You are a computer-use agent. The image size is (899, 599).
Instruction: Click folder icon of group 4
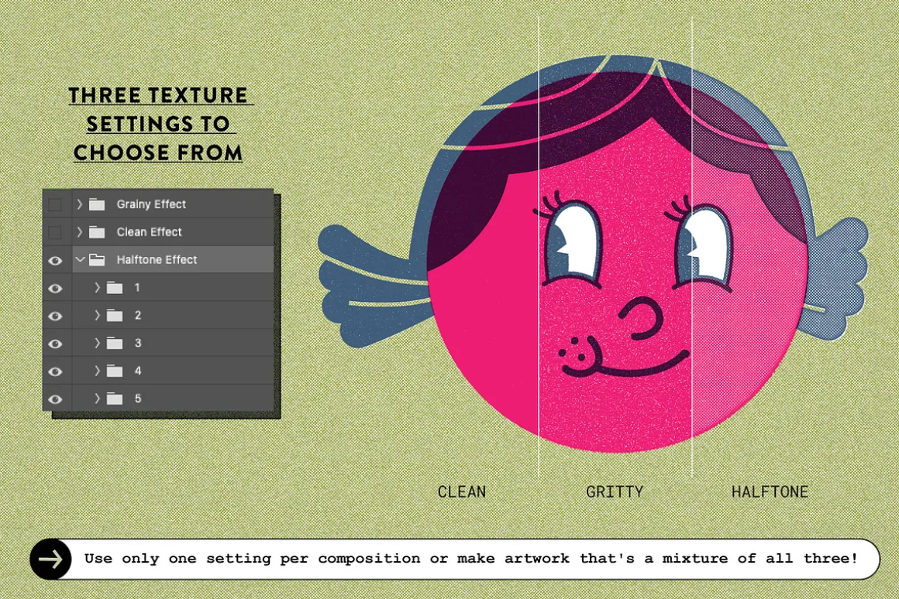115,371
